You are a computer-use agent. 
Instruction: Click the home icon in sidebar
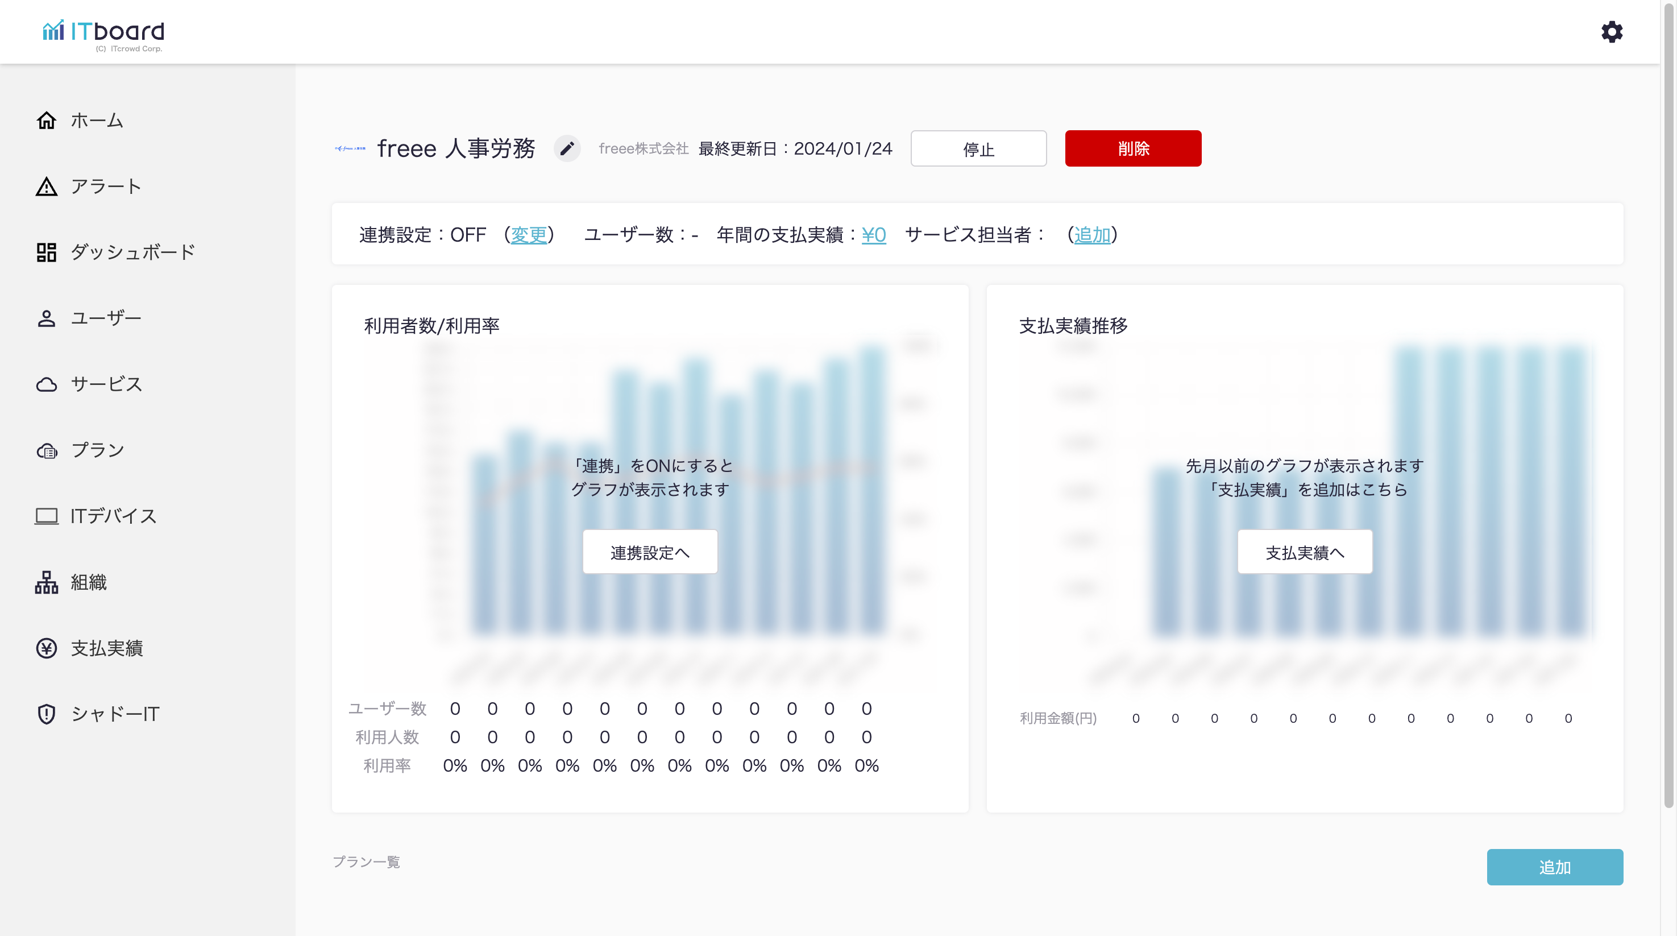click(46, 121)
